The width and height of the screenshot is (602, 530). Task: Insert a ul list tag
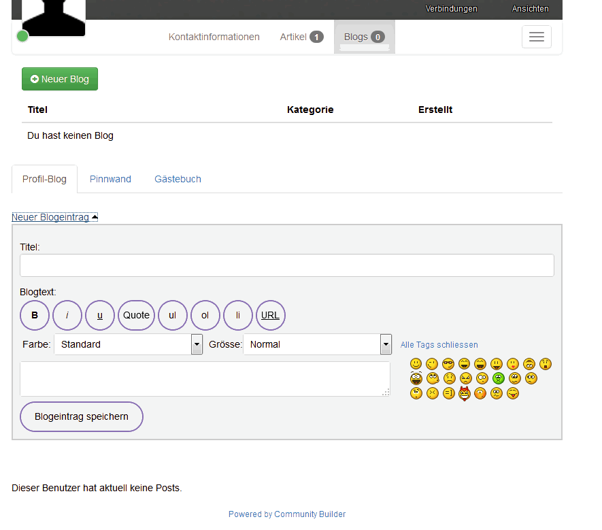[x=172, y=315]
